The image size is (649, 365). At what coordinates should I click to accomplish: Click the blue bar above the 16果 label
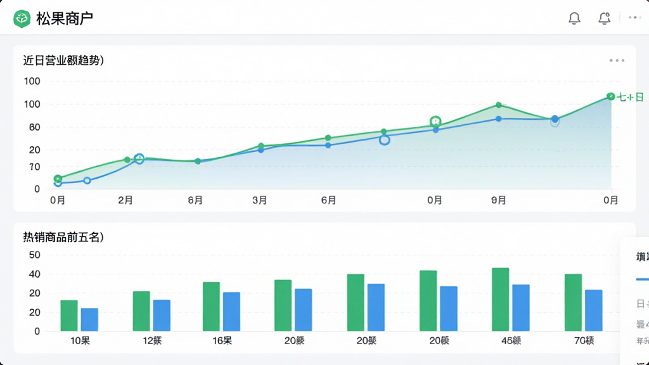point(231,312)
